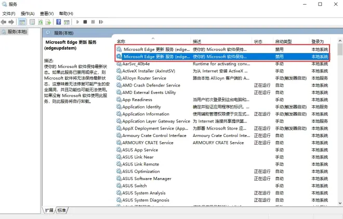Click the gear icon beside ActiveX Installer (AxInstSV)
343x219 pixels.
click(119, 71)
